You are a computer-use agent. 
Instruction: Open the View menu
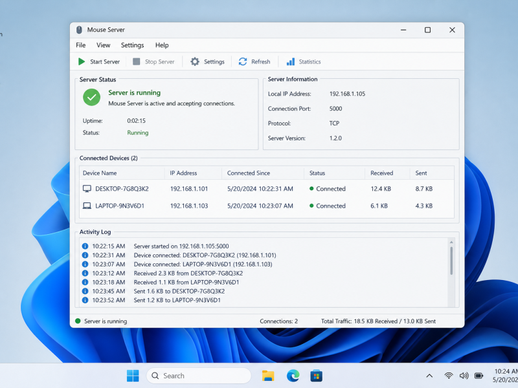pos(104,45)
